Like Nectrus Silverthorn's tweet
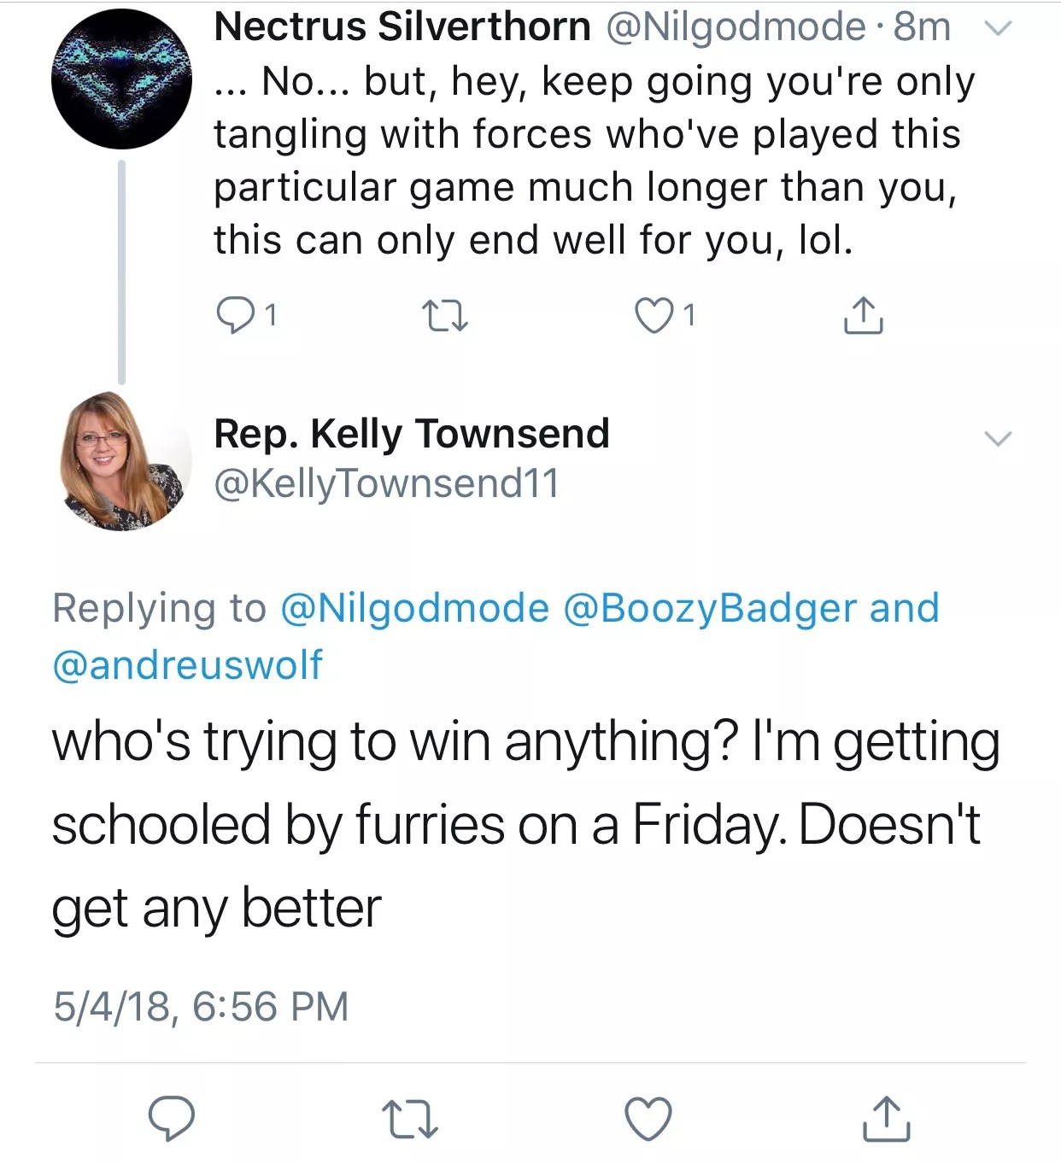Screen dimensions: 1061x1164 click(654, 316)
